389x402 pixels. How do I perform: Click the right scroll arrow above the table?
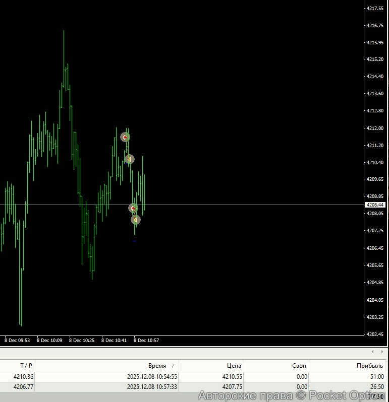pos(382,352)
